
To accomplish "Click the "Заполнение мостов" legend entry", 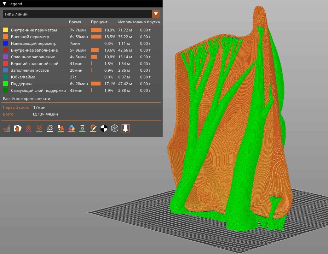I will (30, 70).
